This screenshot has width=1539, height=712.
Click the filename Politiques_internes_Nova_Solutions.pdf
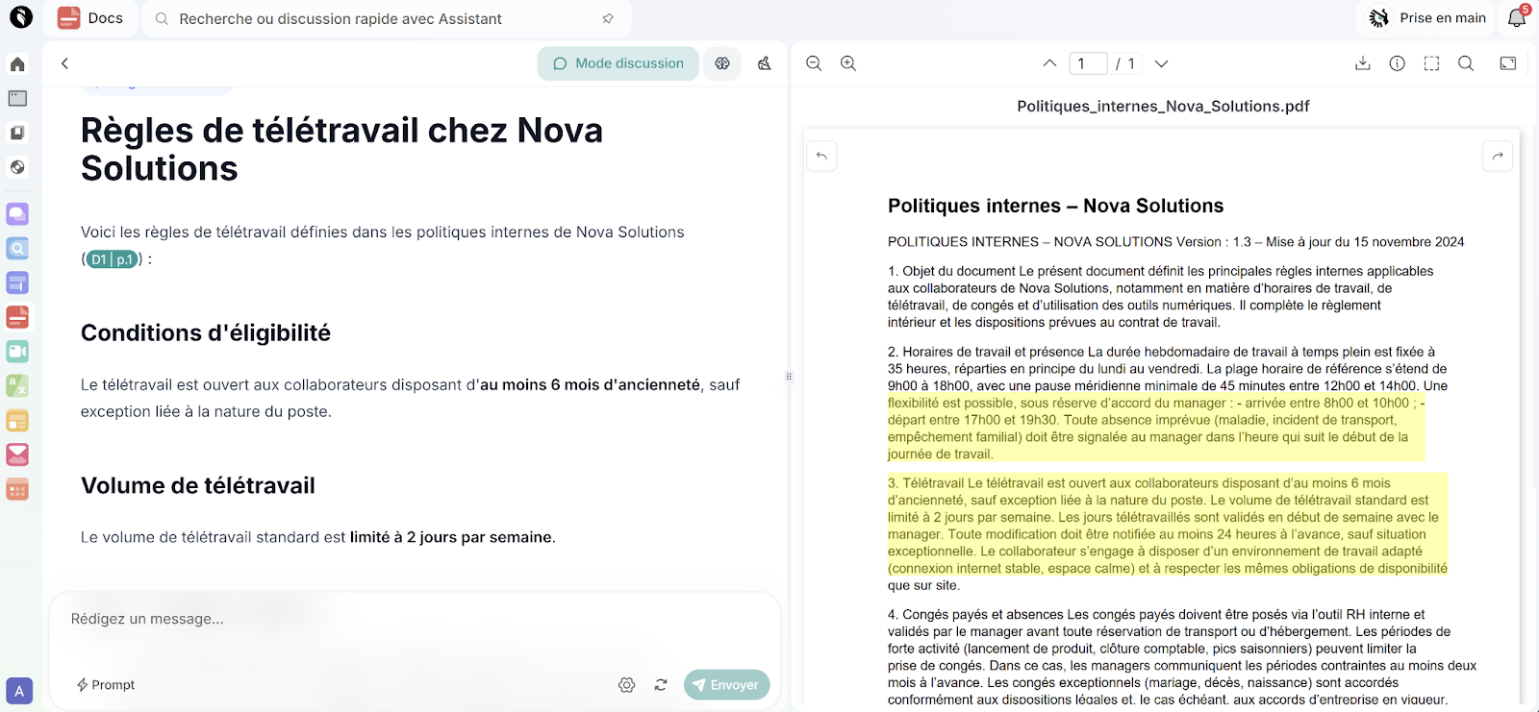[x=1163, y=107]
